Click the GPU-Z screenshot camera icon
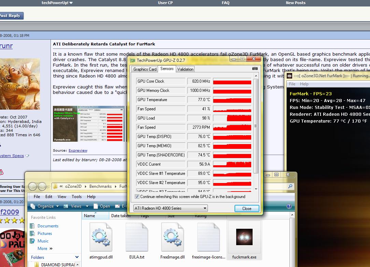The height and width of the screenshot is (267, 370). point(255,69)
